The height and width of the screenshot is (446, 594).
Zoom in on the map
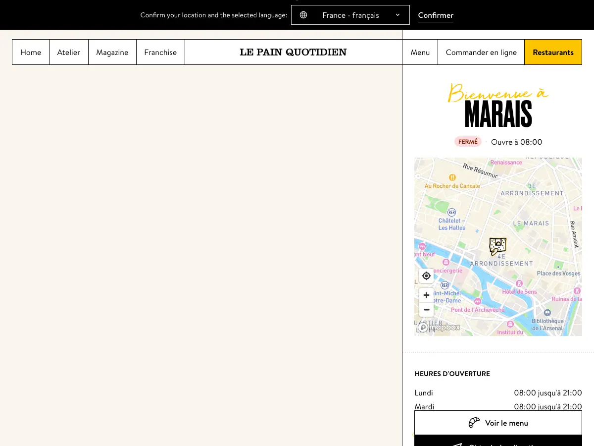426,295
